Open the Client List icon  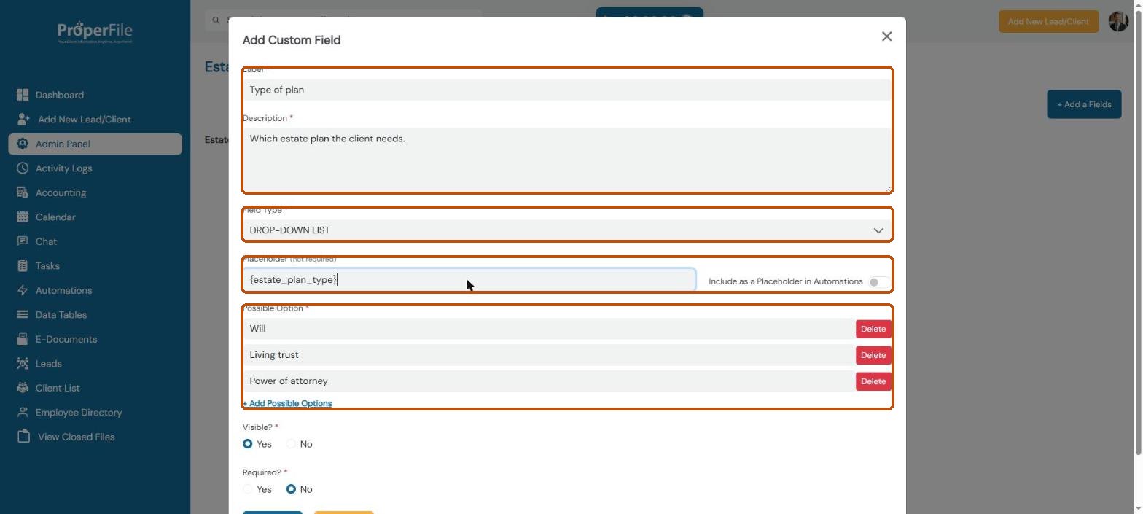(x=22, y=388)
